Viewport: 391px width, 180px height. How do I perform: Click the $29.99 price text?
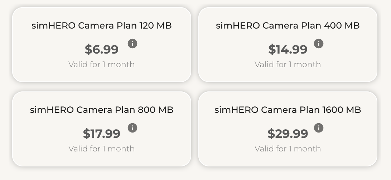pos(288,134)
